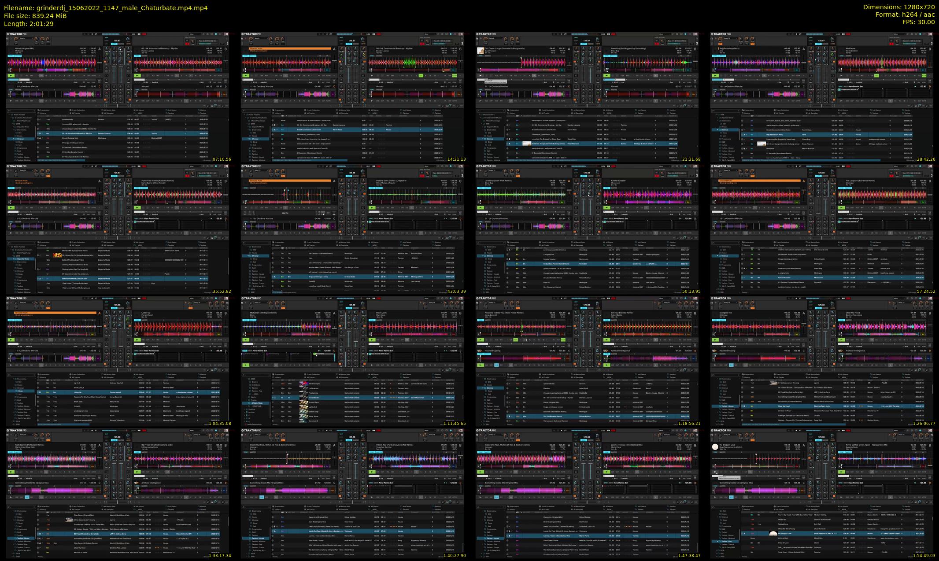Toggle MASTER on Deck A in 07:10.56 frame
Screen dimensions: 939x561
[18, 56]
